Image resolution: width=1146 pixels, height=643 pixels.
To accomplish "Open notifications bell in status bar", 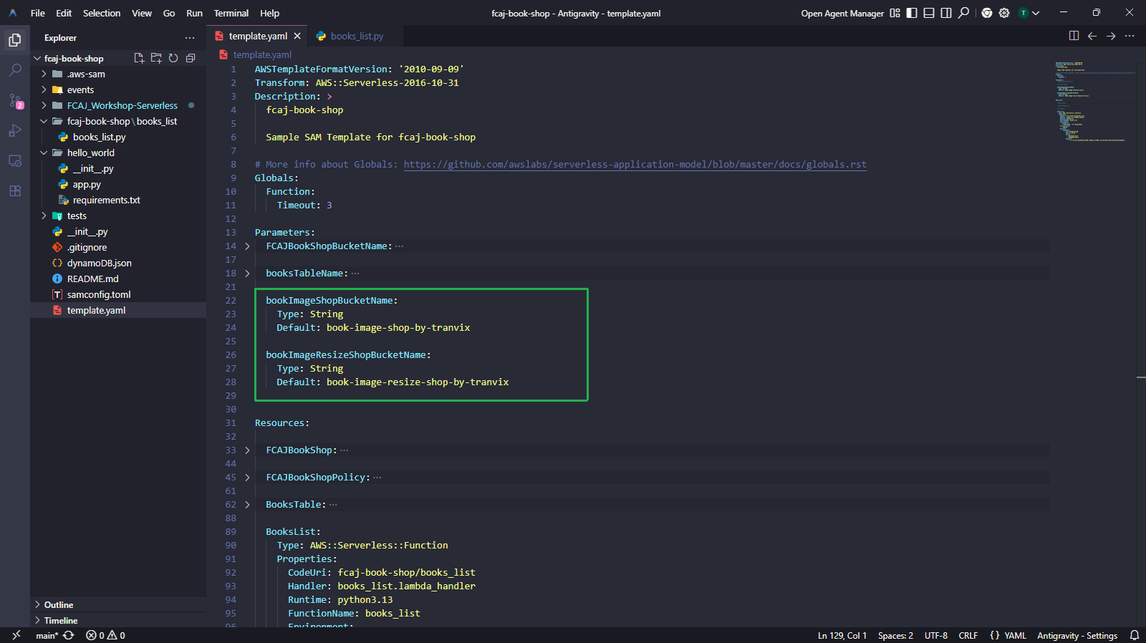I will (x=1135, y=635).
